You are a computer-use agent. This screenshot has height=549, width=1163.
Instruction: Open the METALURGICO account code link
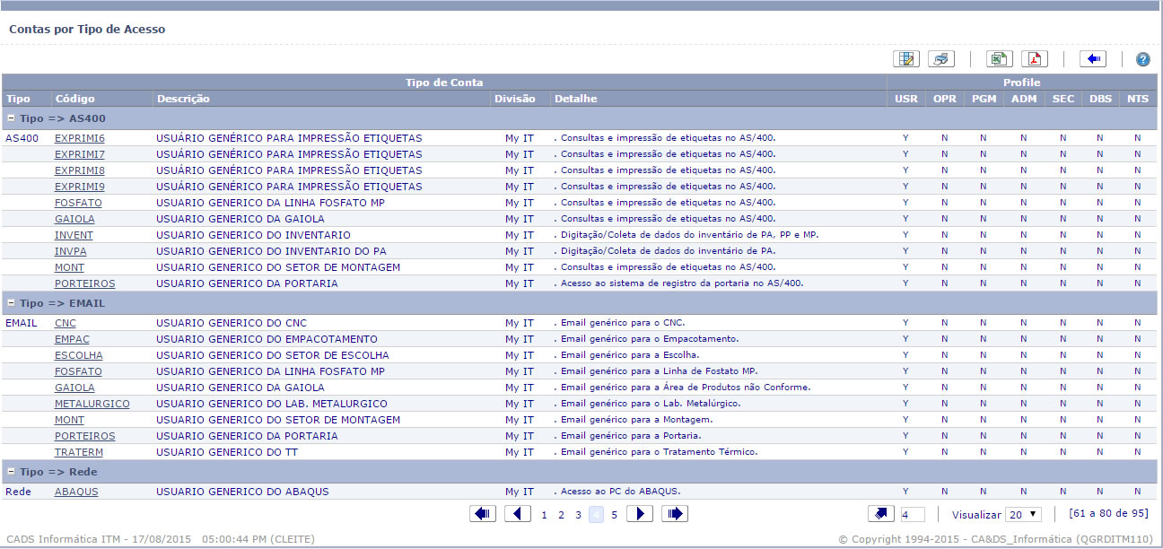92,404
